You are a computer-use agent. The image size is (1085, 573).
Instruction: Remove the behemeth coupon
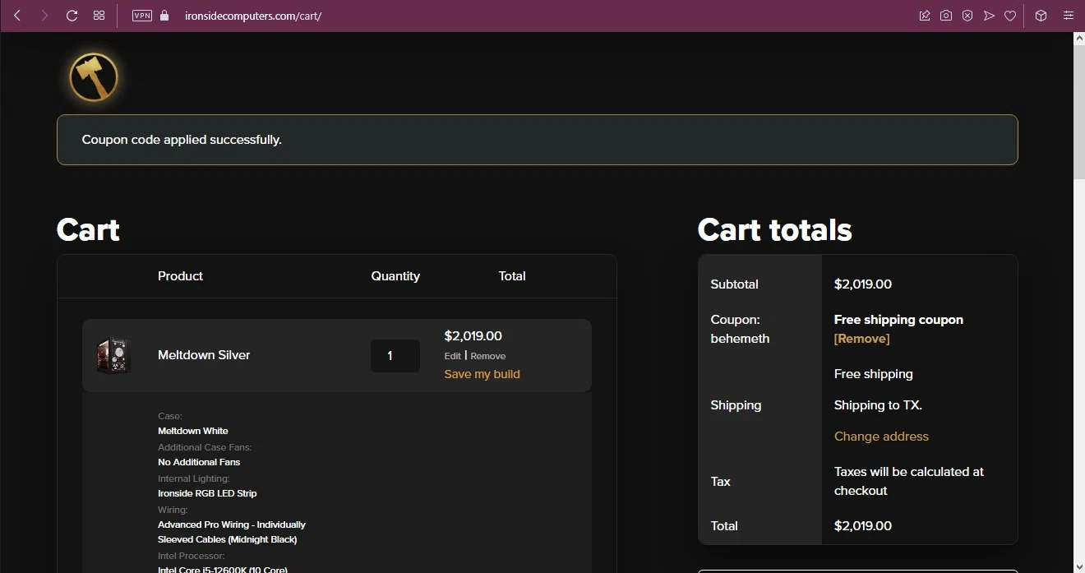tap(861, 339)
